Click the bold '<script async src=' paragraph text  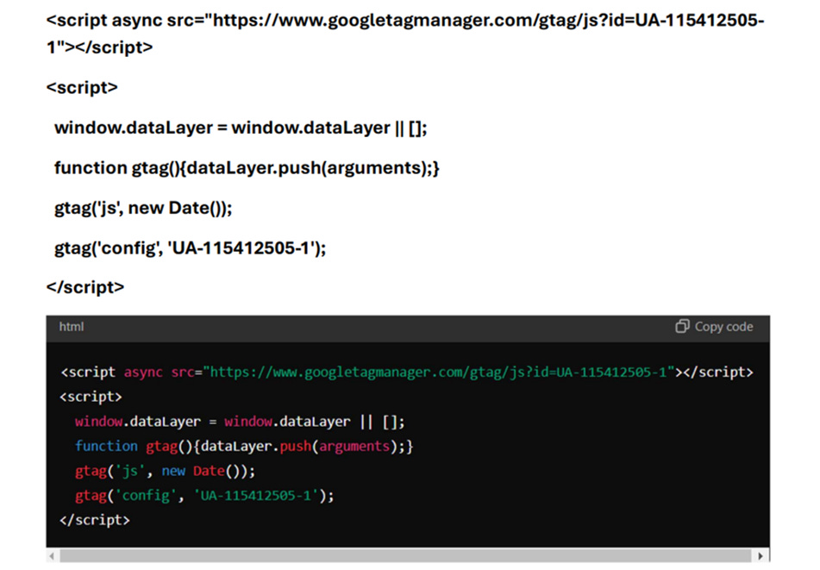pos(405,34)
